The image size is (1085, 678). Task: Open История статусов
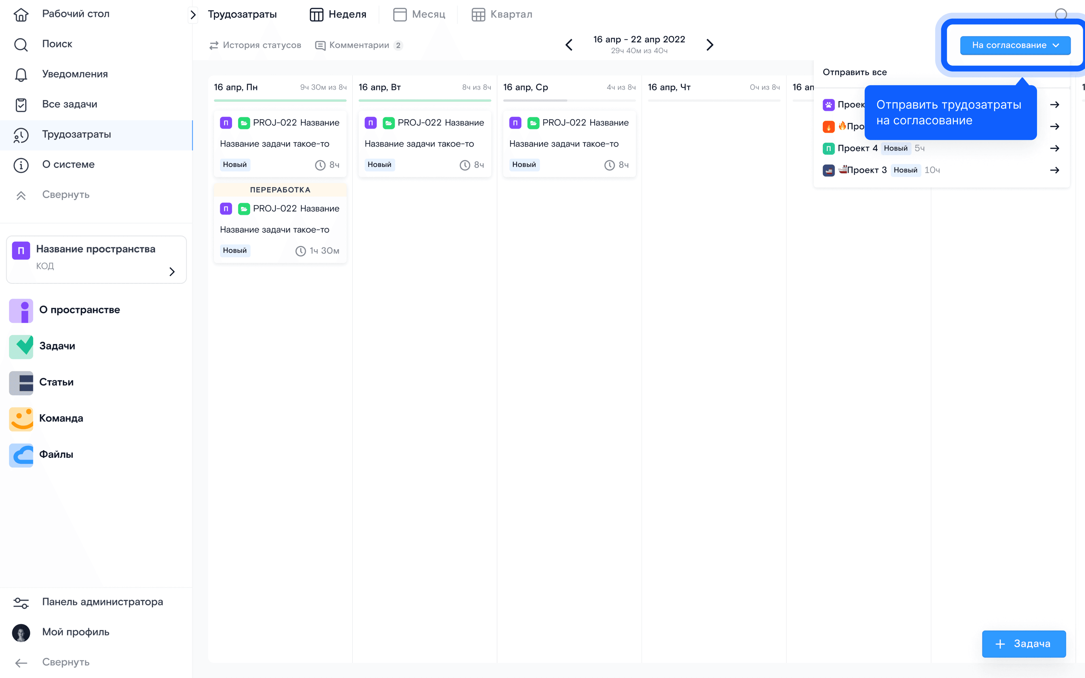pyautogui.click(x=255, y=45)
